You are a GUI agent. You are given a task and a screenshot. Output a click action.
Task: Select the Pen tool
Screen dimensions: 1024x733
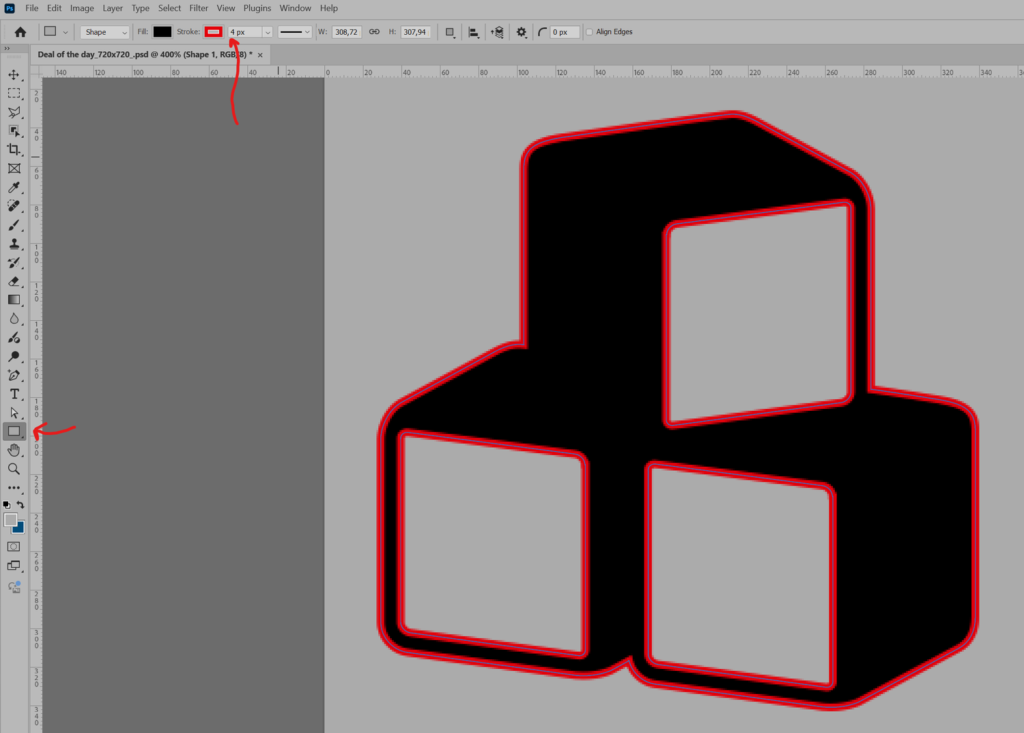point(14,375)
